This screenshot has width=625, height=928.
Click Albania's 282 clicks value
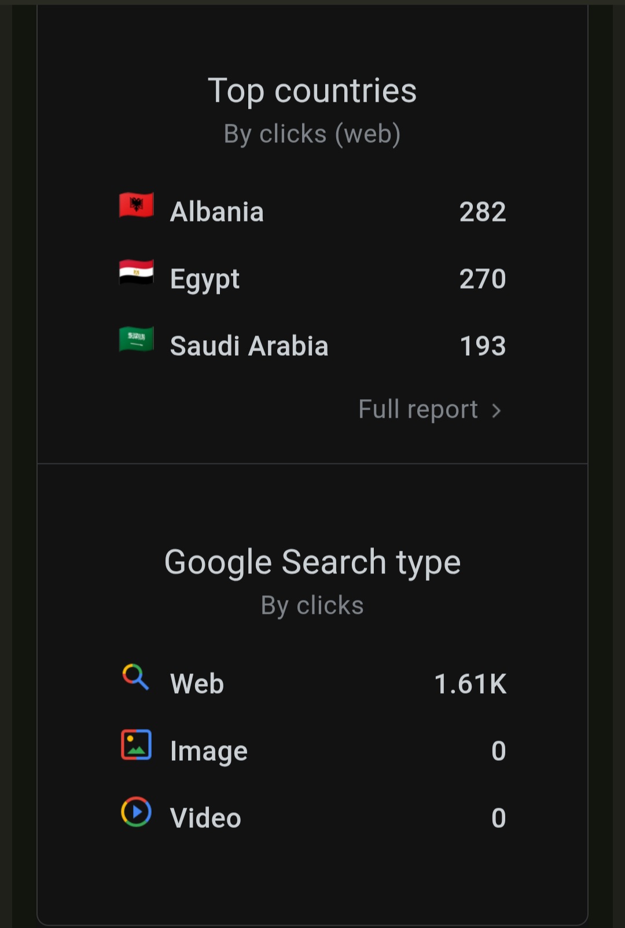(x=483, y=212)
